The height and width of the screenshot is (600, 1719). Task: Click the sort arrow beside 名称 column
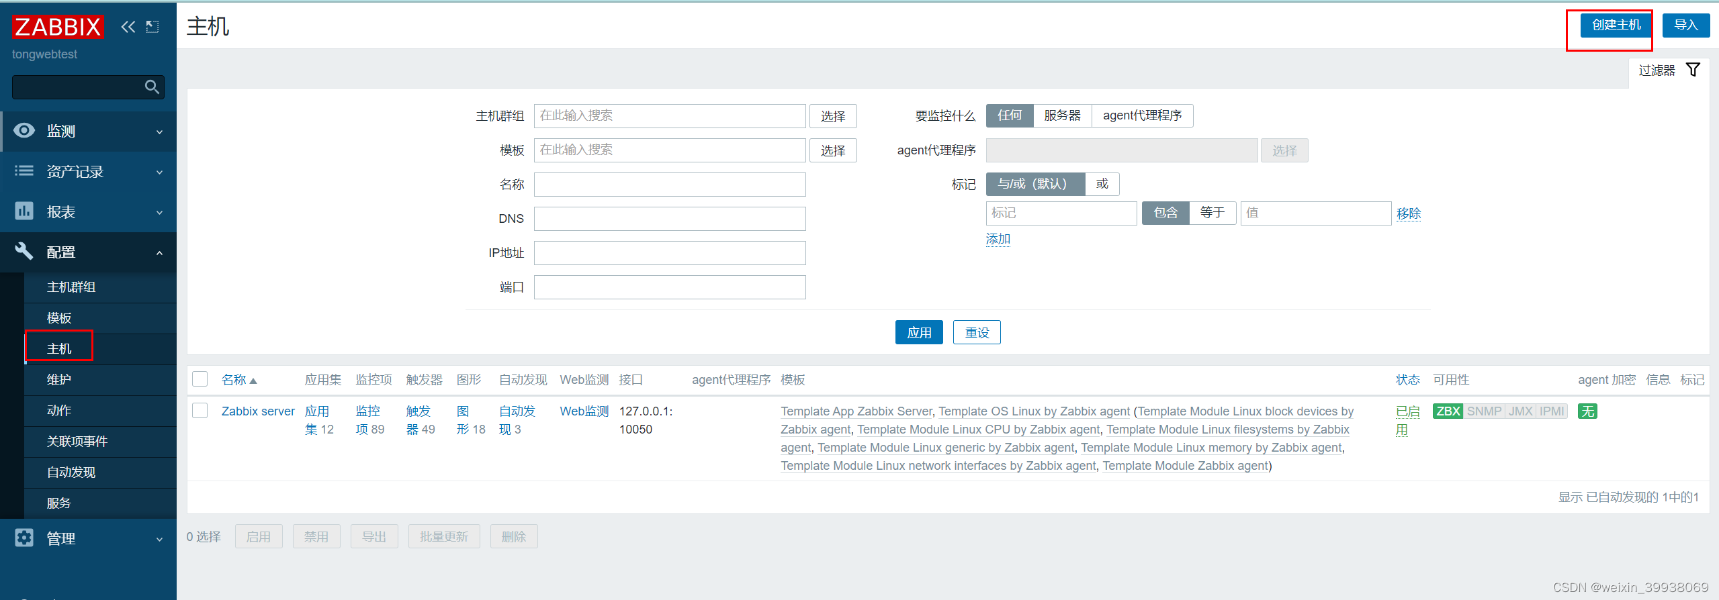253,381
